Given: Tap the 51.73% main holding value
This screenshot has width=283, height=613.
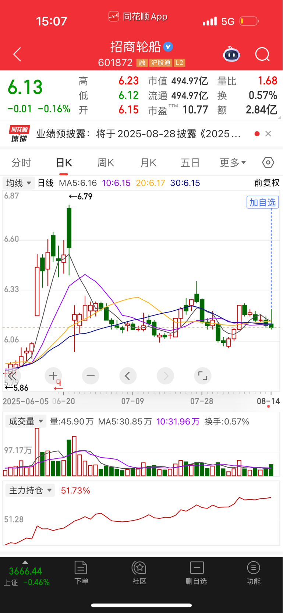Looking at the screenshot, I should coord(75,490).
